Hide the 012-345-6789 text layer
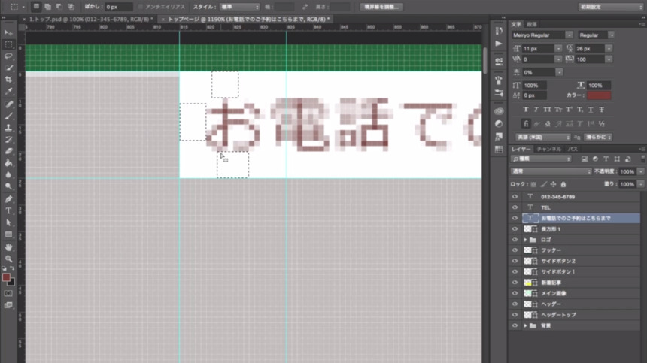 tap(515, 197)
